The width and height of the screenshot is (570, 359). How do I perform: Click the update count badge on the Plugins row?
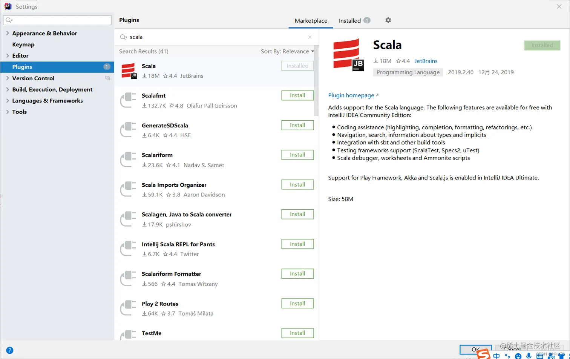(107, 67)
